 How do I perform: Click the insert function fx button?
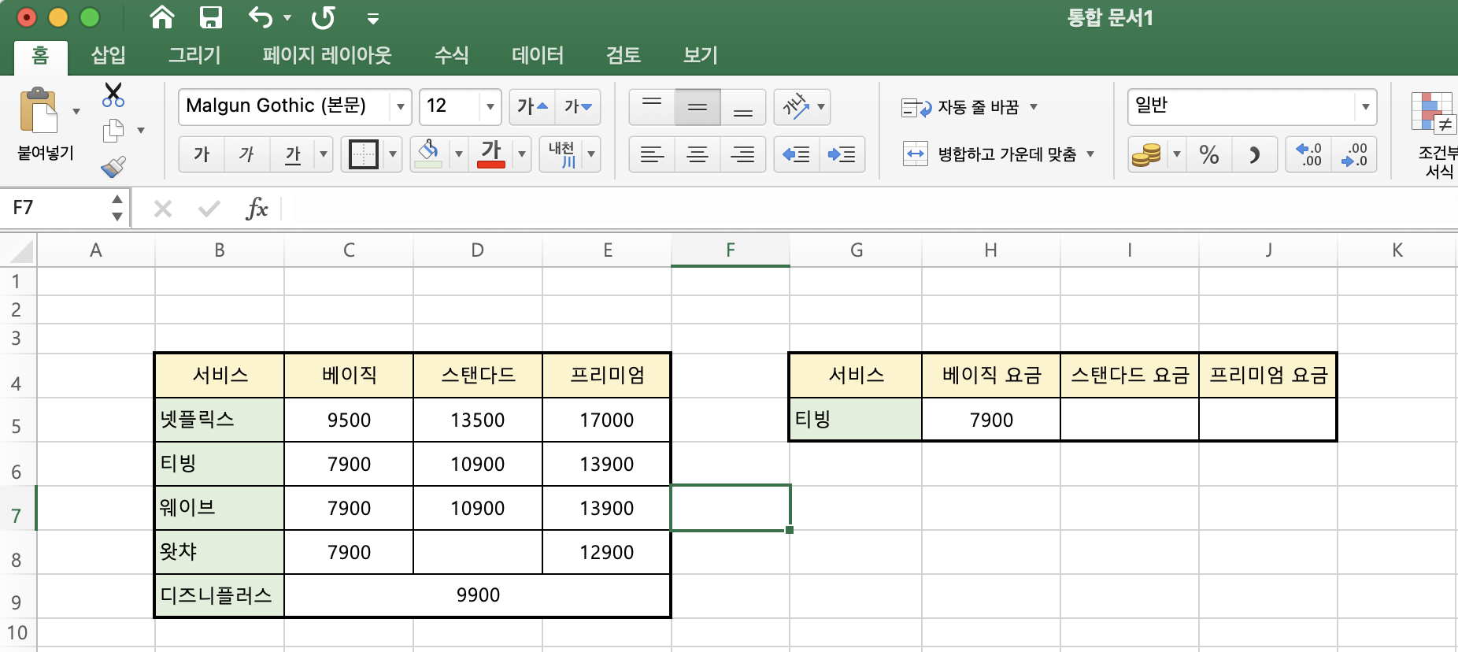(257, 209)
